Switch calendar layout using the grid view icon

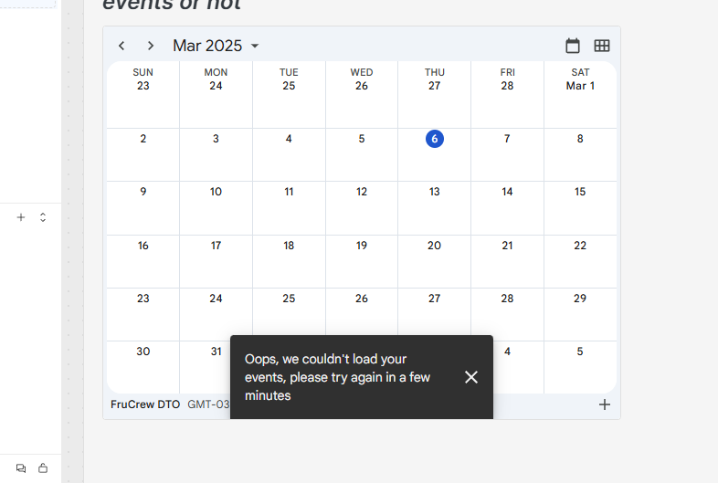pyautogui.click(x=602, y=46)
